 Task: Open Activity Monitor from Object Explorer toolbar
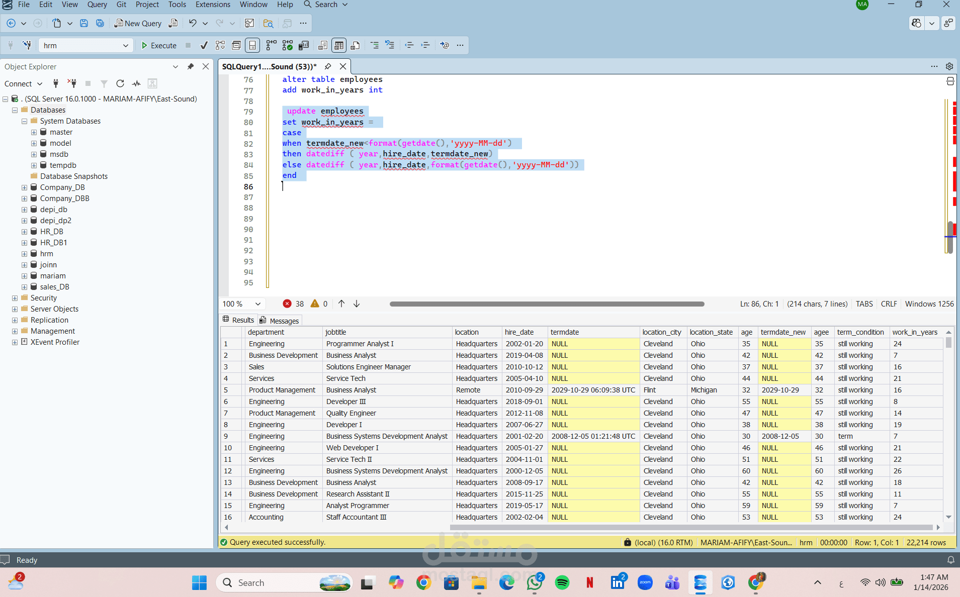(x=136, y=83)
